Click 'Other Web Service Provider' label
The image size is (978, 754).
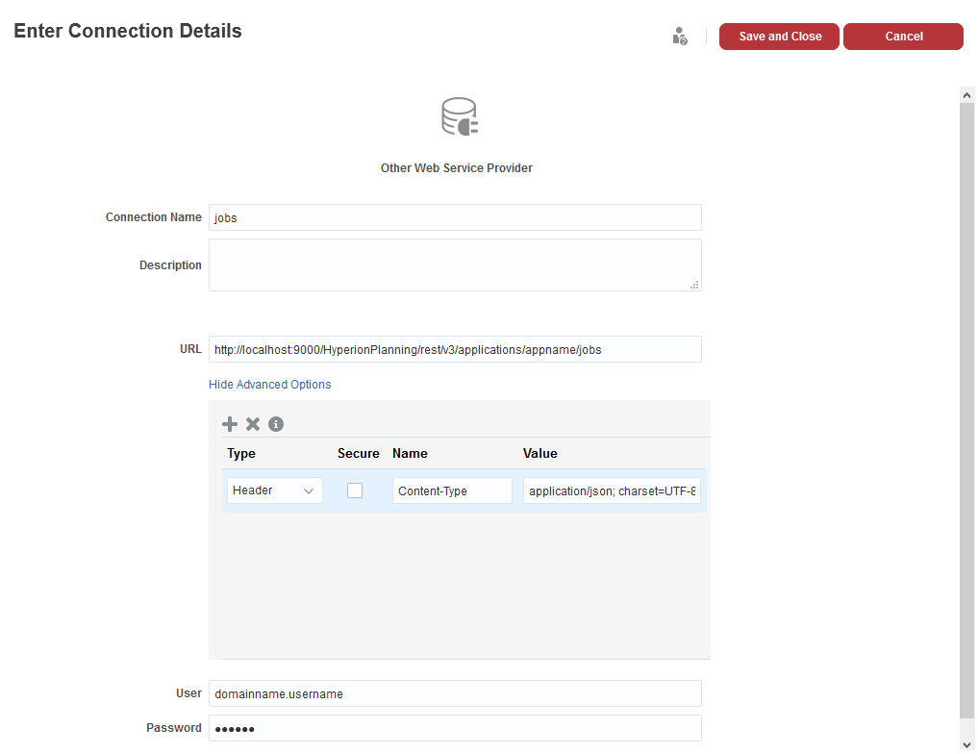click(457, 168)
